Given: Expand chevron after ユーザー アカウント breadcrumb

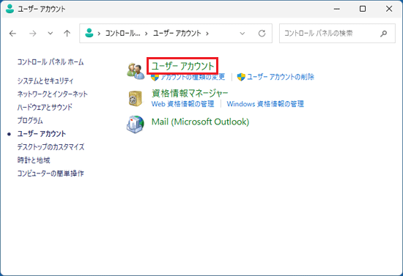Looking at the screenshot, I should click(x=207, y=34).
